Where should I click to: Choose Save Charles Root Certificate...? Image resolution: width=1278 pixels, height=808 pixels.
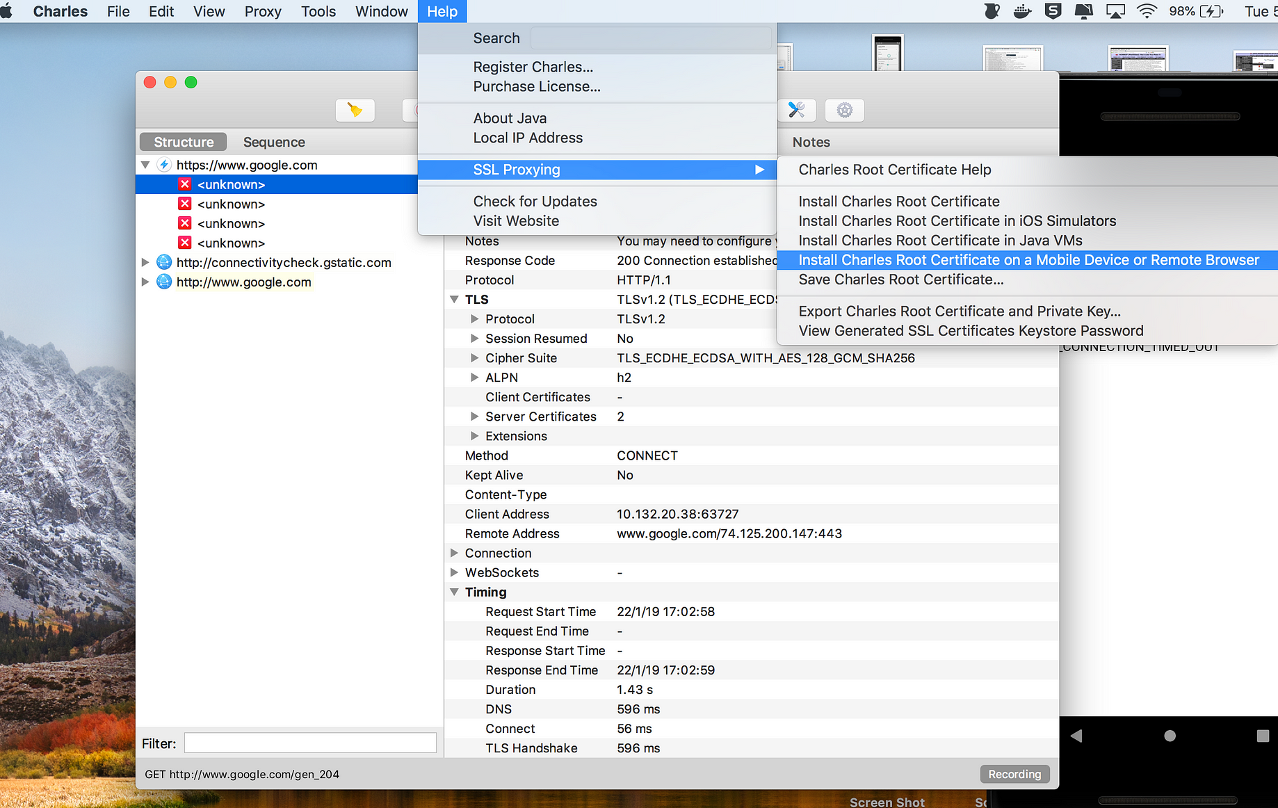pyautogui.click(x=1028, y=279)
